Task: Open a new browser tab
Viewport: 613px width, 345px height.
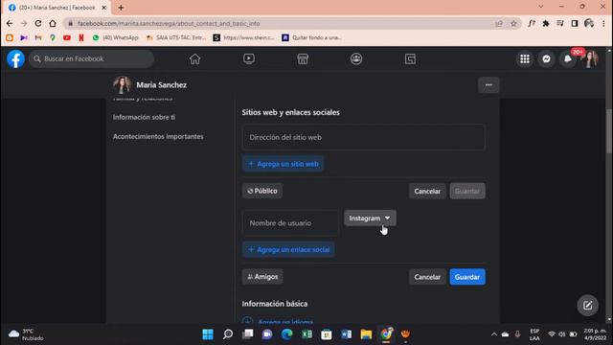Action: 121,8
